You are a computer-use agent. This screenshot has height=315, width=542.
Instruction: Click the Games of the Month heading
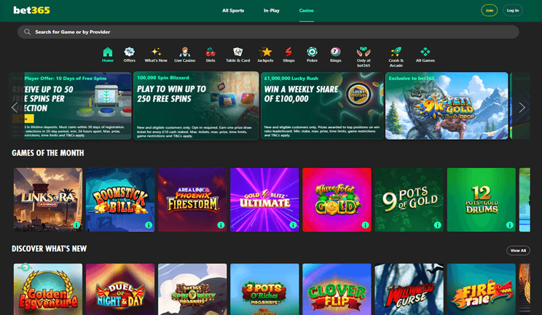click(x=47, y=153)
